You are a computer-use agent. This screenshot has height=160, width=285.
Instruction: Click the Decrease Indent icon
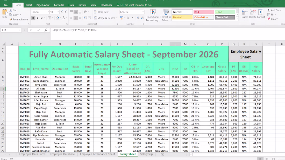click(x=85, y=18)
